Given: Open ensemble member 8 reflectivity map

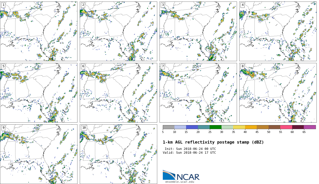Looking at the screenshot, I should coord(278,93).
